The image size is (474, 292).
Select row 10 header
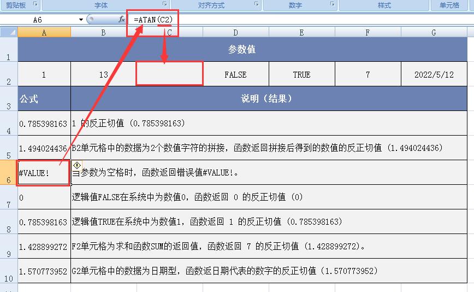coord(9,271)
